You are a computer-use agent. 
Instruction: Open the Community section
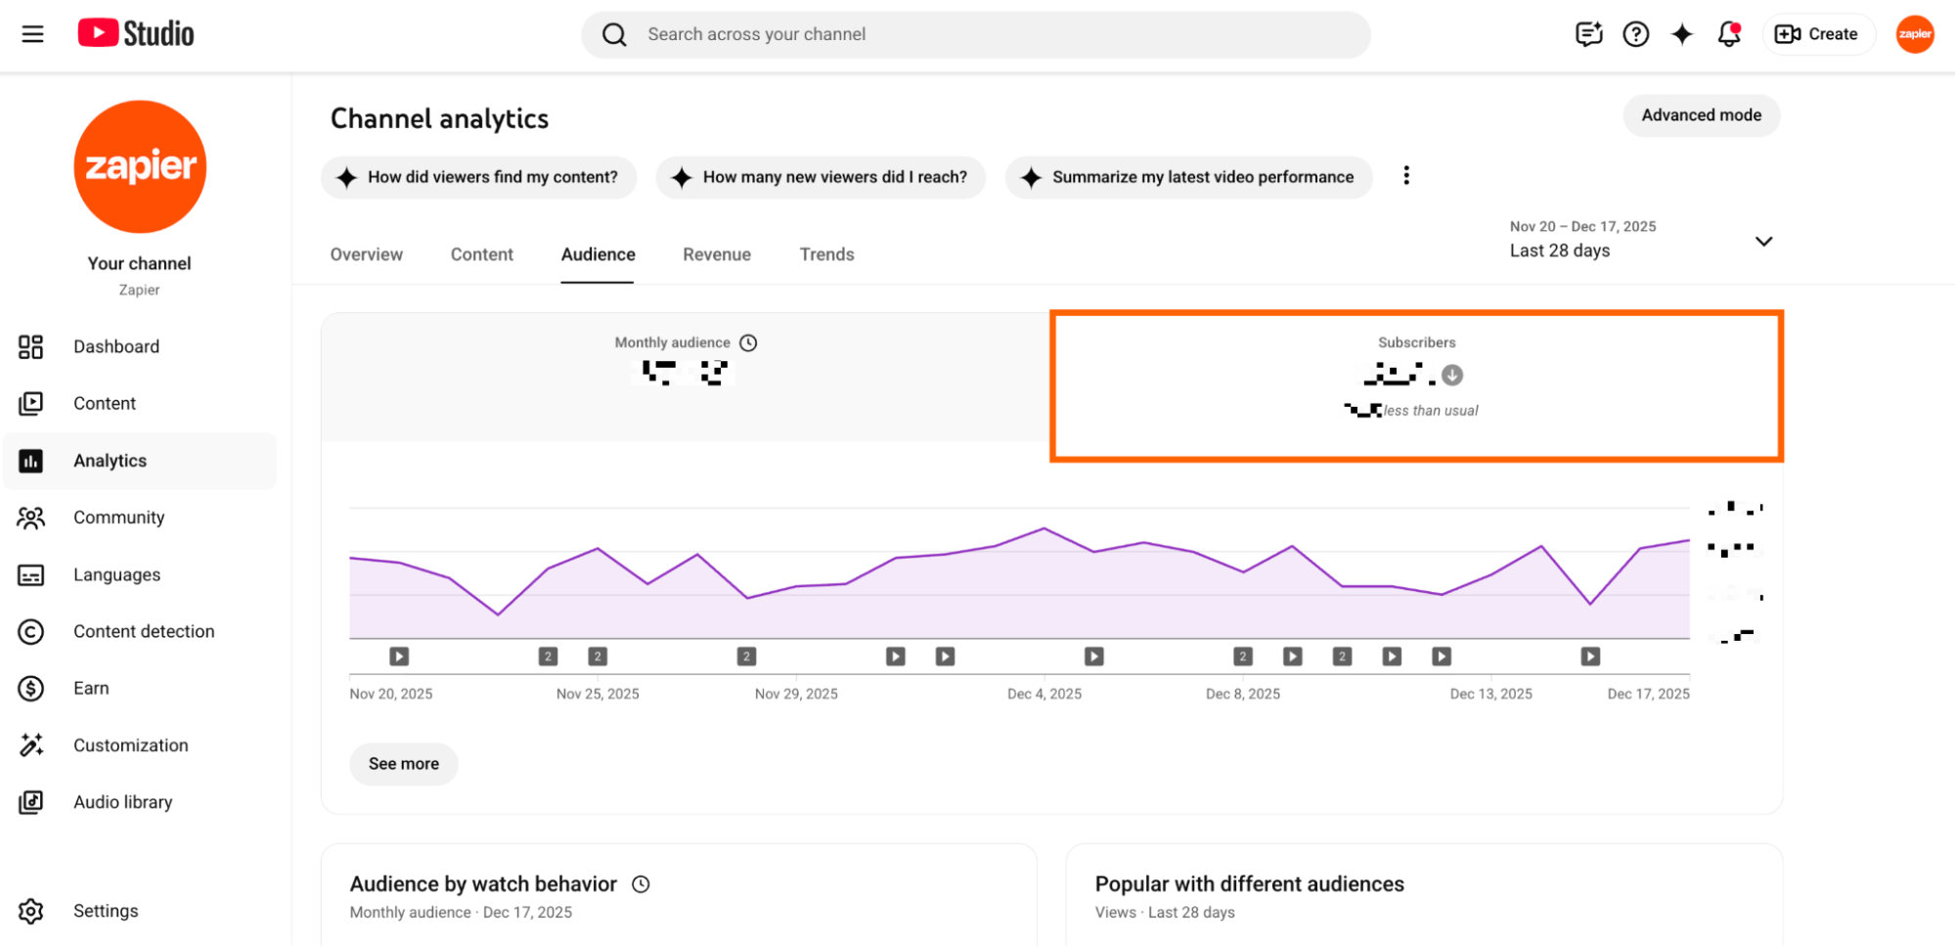119,517
